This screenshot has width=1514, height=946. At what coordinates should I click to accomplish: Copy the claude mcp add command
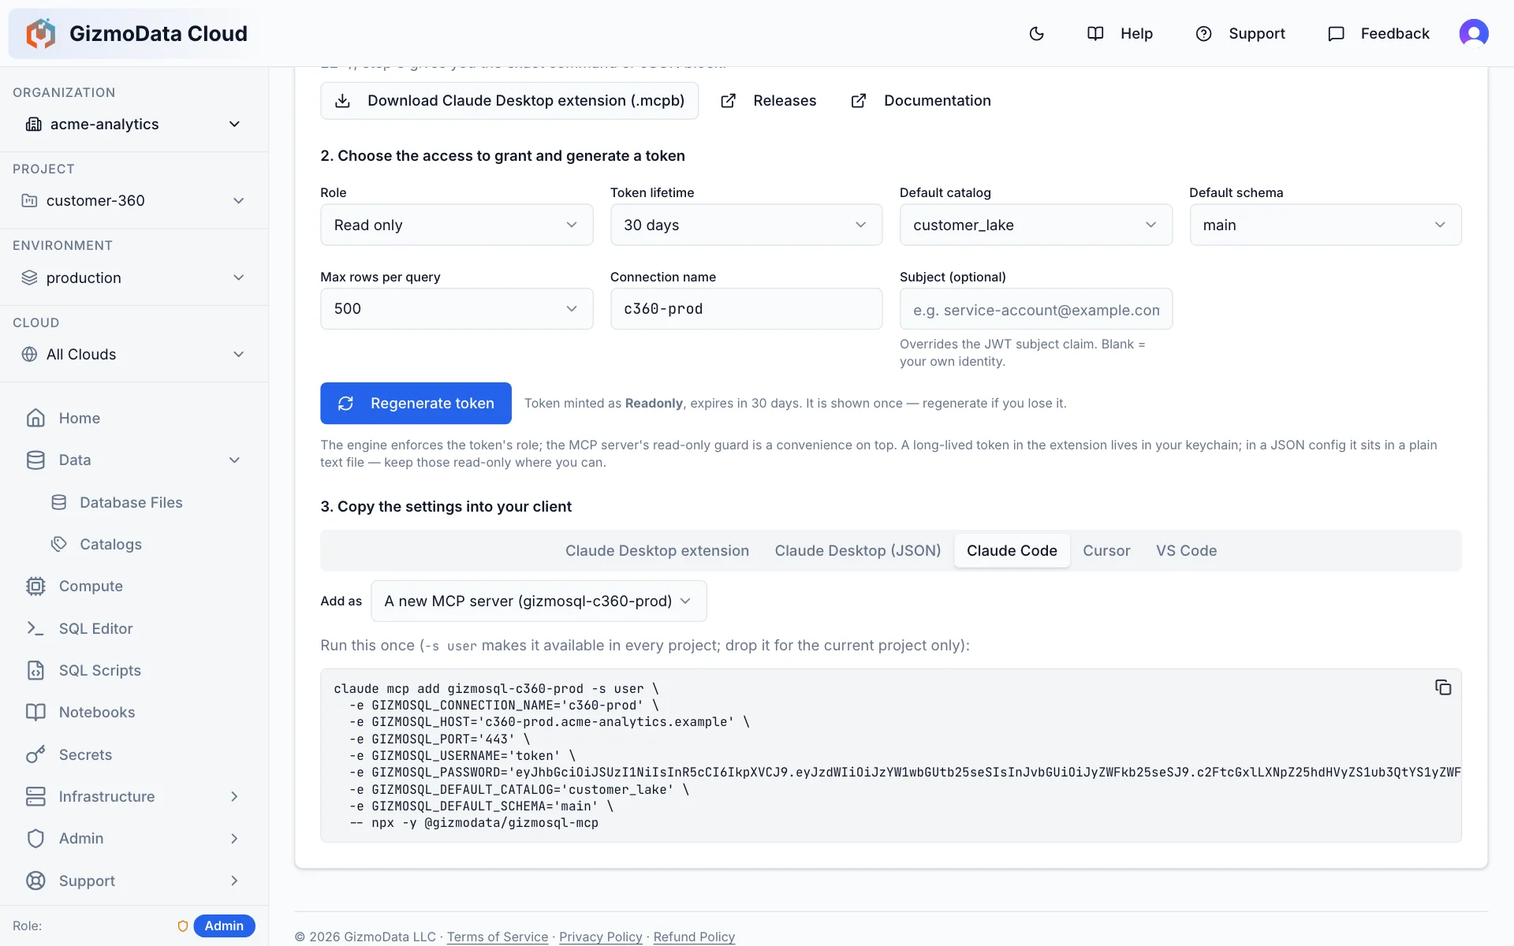[x=1443, y=687]
